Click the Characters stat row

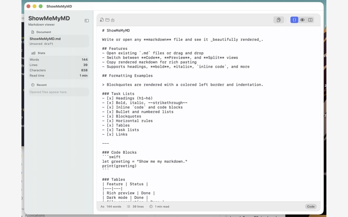click(59, 70)
